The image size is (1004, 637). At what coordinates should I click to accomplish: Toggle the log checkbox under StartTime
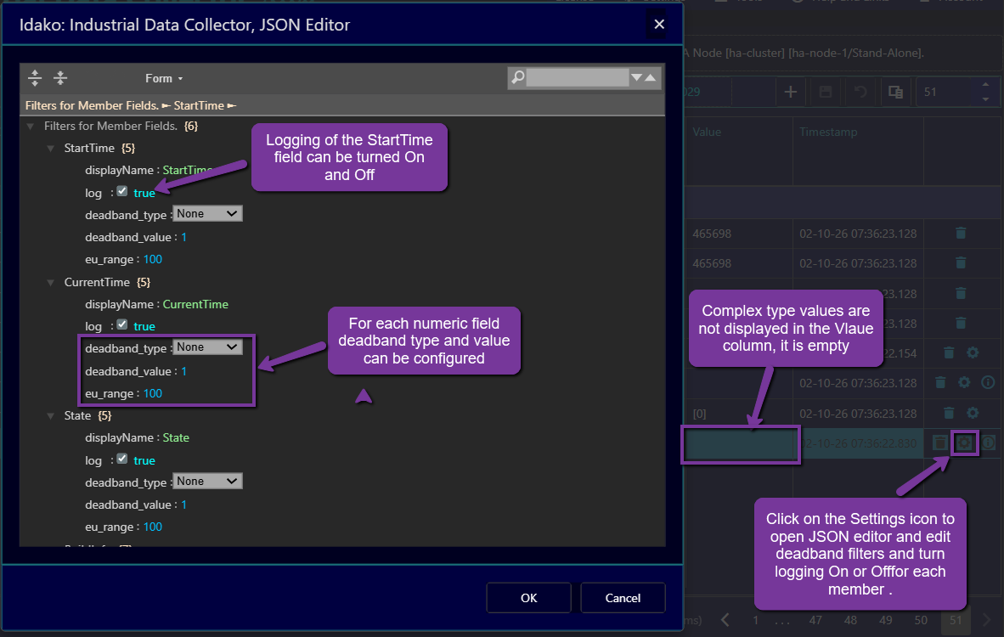click(x=122, y=191)
